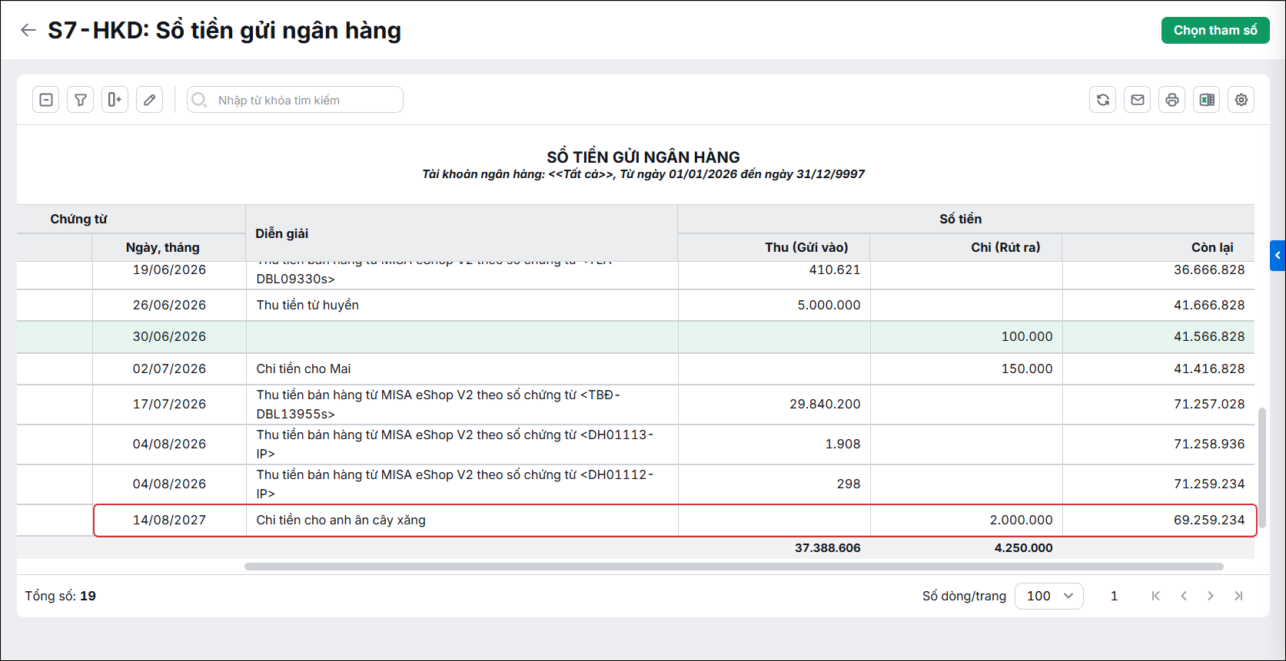Click the deposit amount 410.621

point(835,269)
